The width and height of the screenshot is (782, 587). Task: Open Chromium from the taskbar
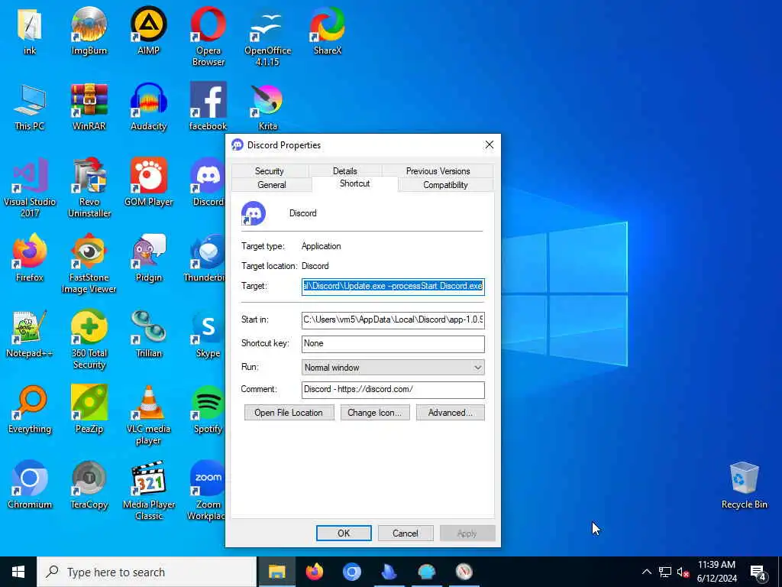351,572
